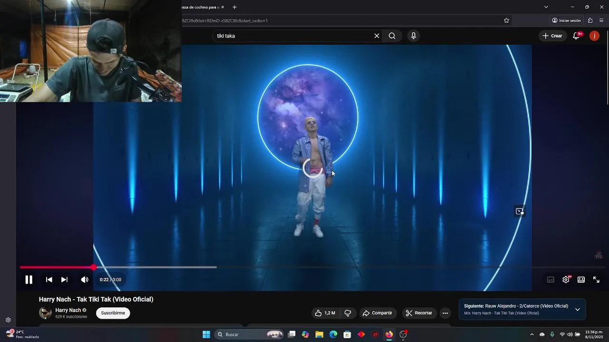The height and width of the screenshot is (342, 609).
Task: Open File Explorer from the taskbar
Action: (319, 334)
